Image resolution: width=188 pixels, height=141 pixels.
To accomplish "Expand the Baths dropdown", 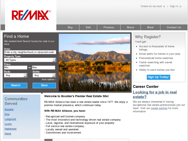I will (44, 75).
